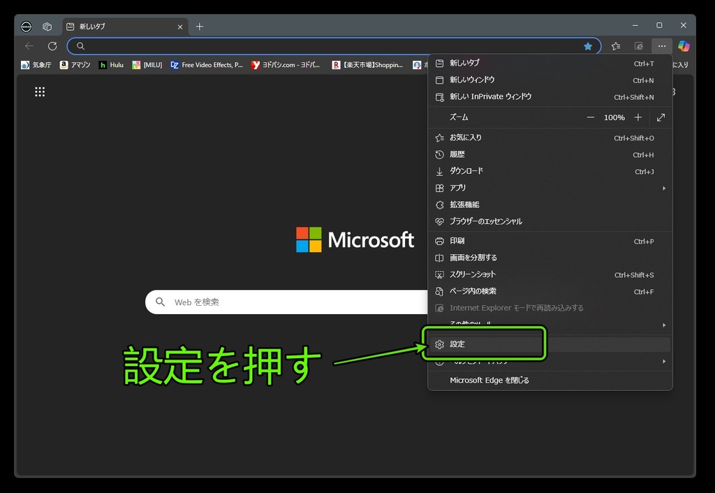Screen dimensions: 715x493
Task: Reload the page with the refresh icon
Action: point(52,46)
